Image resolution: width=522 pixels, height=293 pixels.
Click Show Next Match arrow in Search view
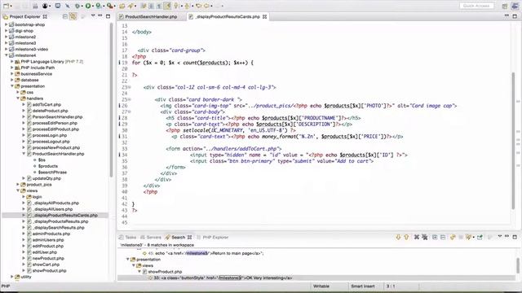(x=398, y=237)
